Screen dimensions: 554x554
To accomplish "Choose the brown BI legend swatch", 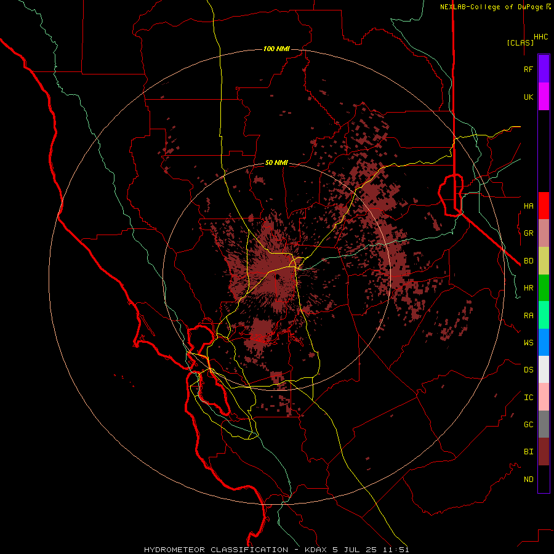I will click(x=544, y=452).
